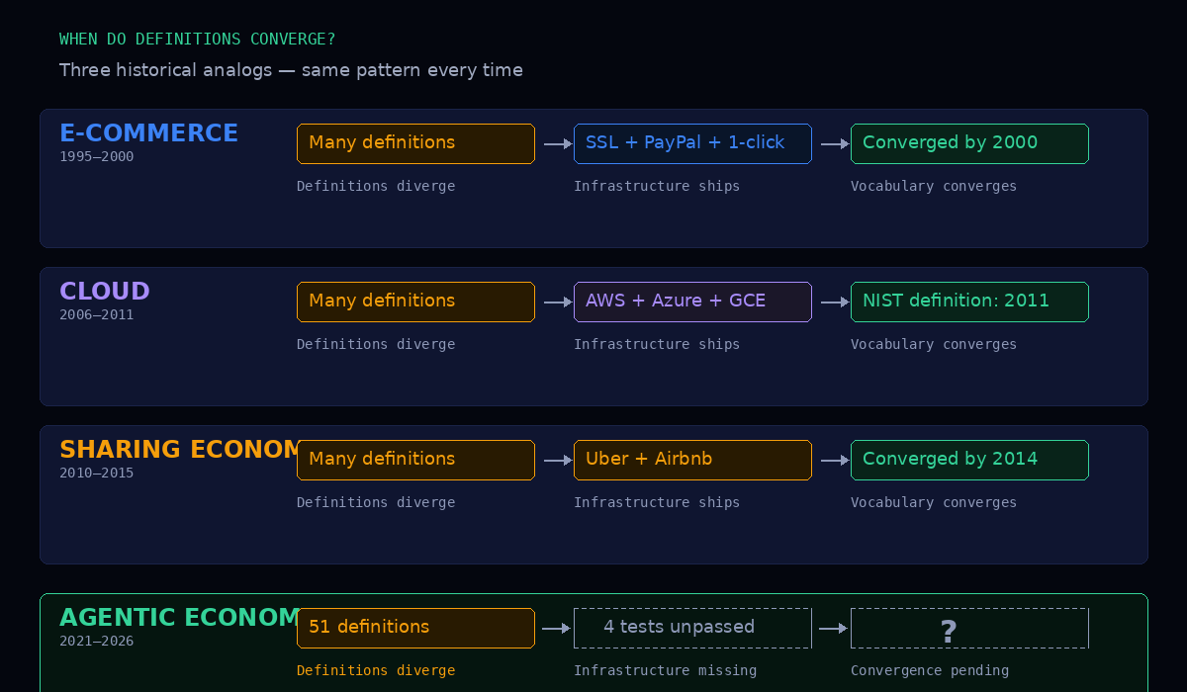Image resolution: width=1187 pixels, height=692 pixels.
Task: Click the 'CLOUD' row heading
Action: [105, 292]
